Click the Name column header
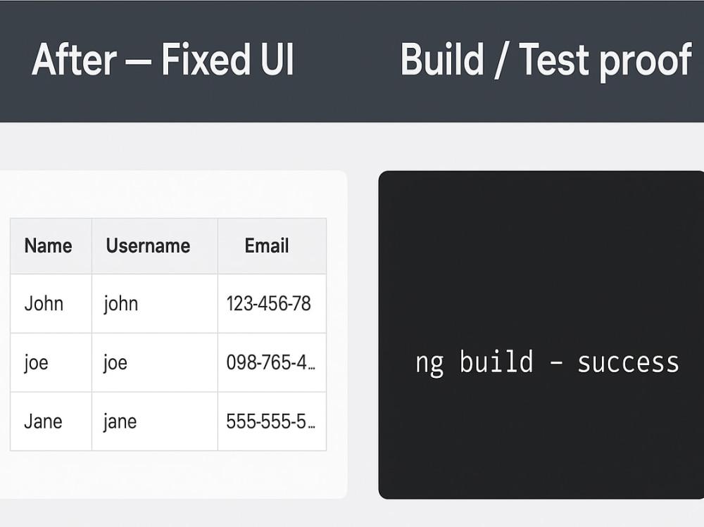This screenshot has width=704, height=527. 51,246
